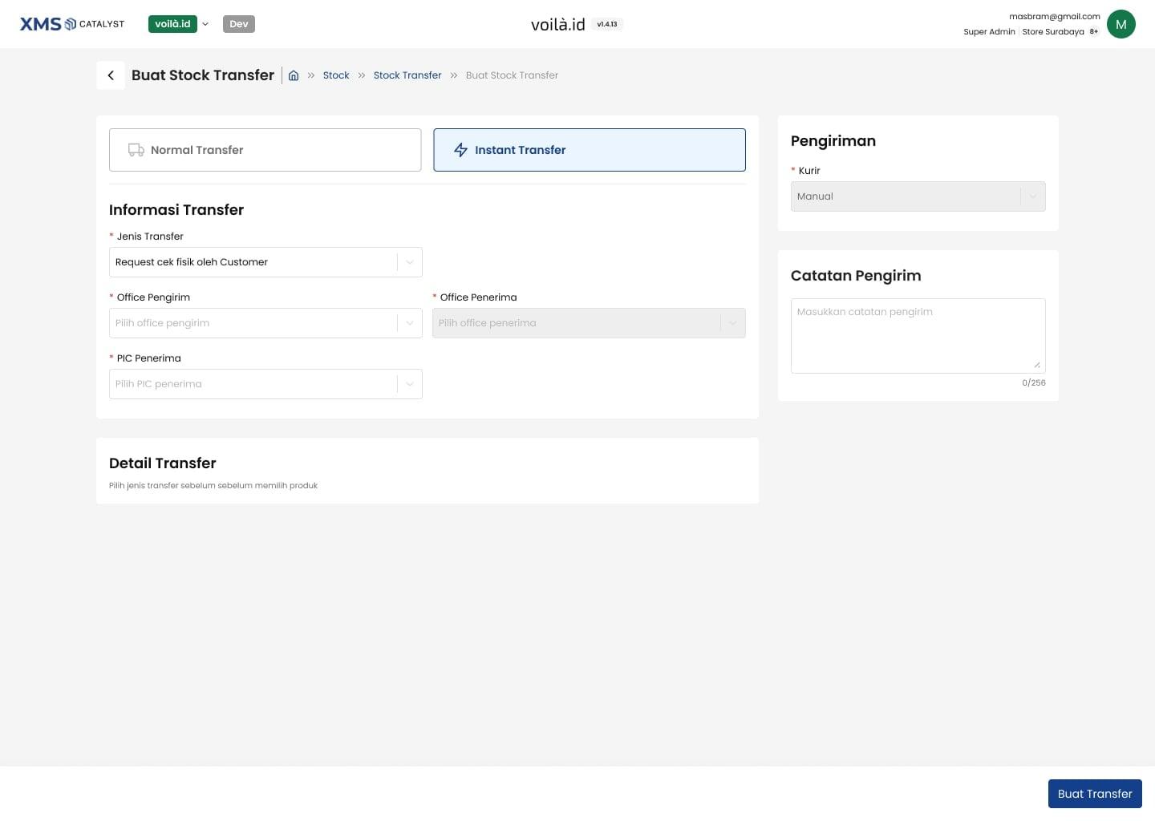Click the masbram@gmail.com account email
1155x821 pixels.
[1055, 16]
